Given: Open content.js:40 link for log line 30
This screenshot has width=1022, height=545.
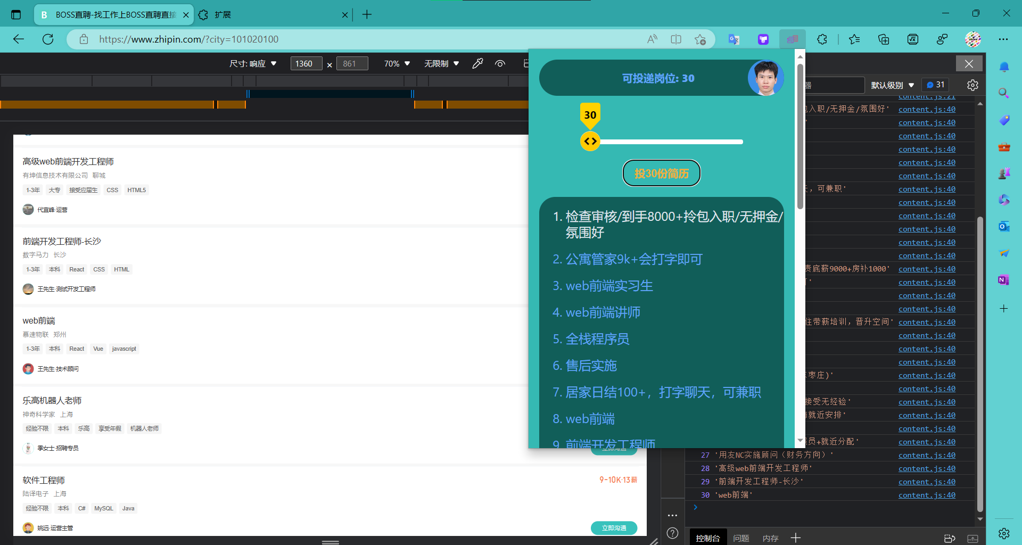Looking at the screenshot, I should click(927, 495).
